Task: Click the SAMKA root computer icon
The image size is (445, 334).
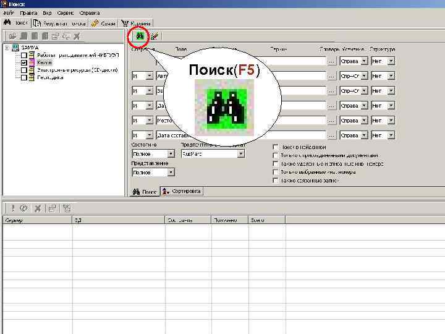Action: coord(15,48)
